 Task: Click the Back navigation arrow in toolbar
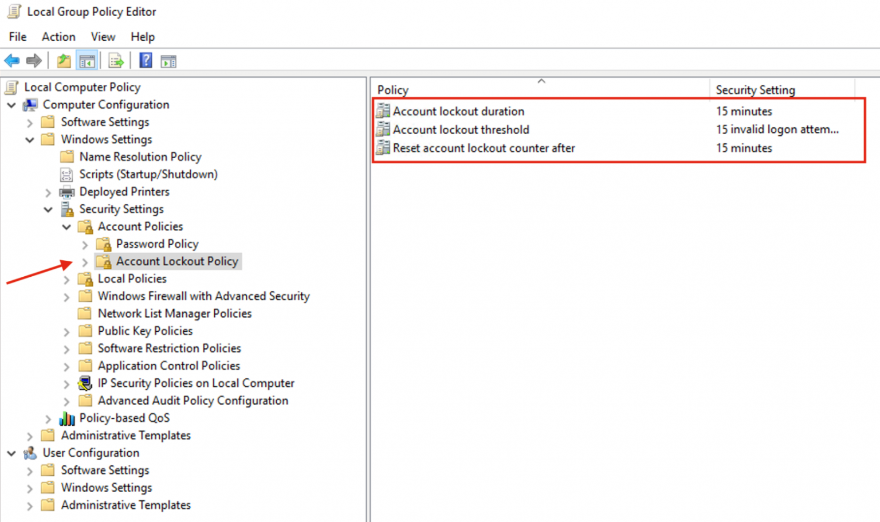pos(11,60)
